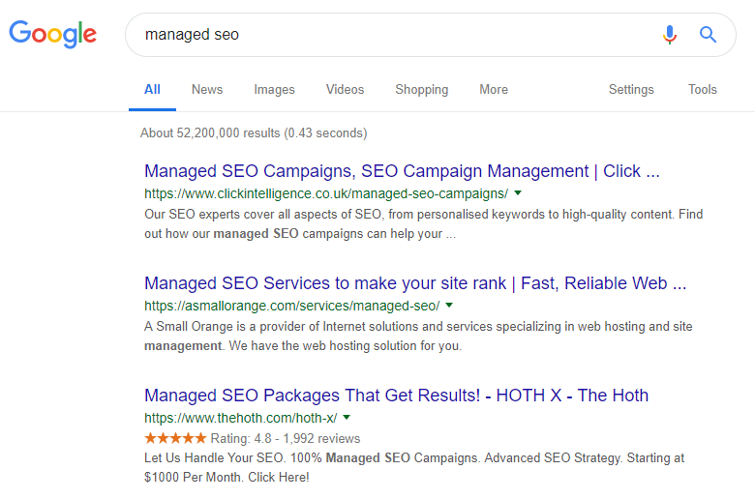
Task: Click the thehoth.com/hoth-x green URL
Action: tap(241, 418)
